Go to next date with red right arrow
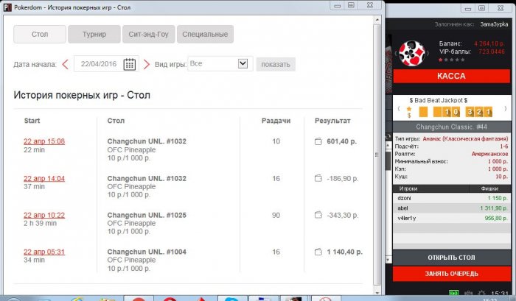This screenshot has height=301, width=516. [x=147, y=64]
